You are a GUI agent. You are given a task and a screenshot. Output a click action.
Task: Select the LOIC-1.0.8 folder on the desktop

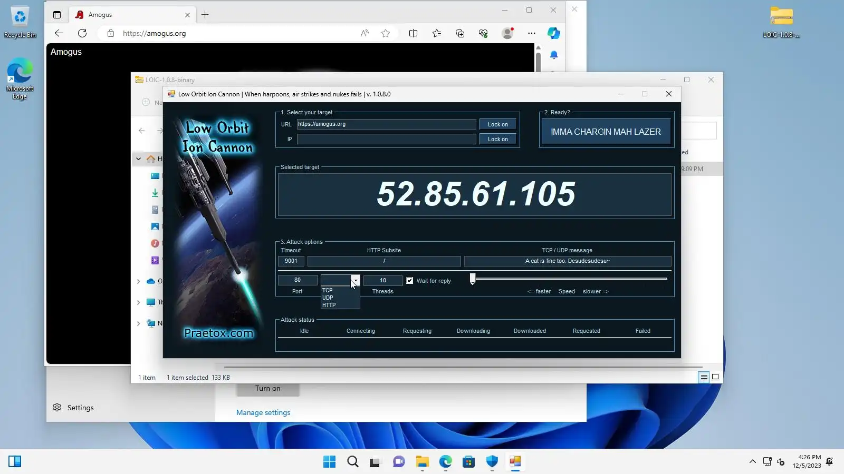781,23
